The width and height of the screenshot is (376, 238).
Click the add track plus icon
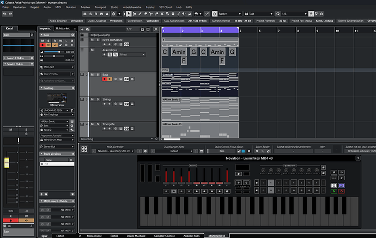[82, 29]
